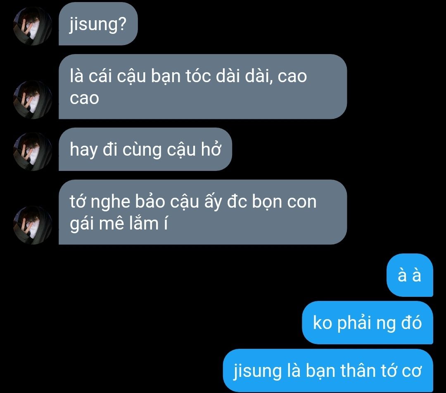Select the blue "ko phải ng đó" bubble
Image resolution: width=446 pixels, height=393 pixels.
click(368, 323)
